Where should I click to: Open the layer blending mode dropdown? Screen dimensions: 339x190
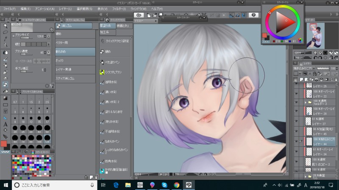[305, 68]
